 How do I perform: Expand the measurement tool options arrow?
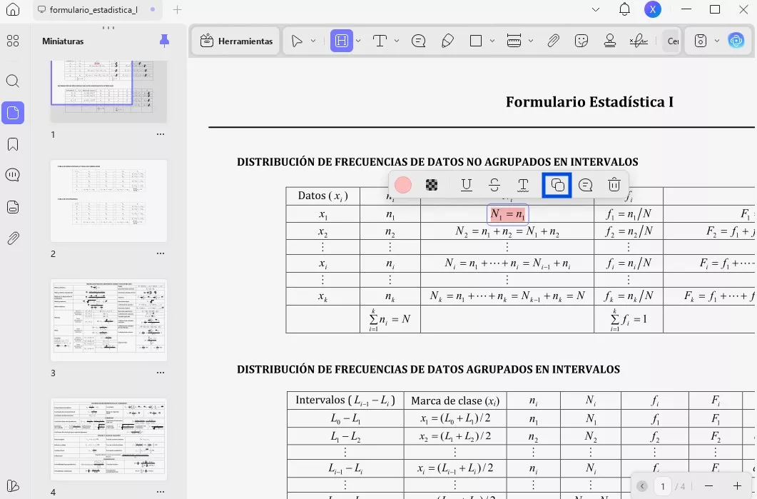click(531, 41)
